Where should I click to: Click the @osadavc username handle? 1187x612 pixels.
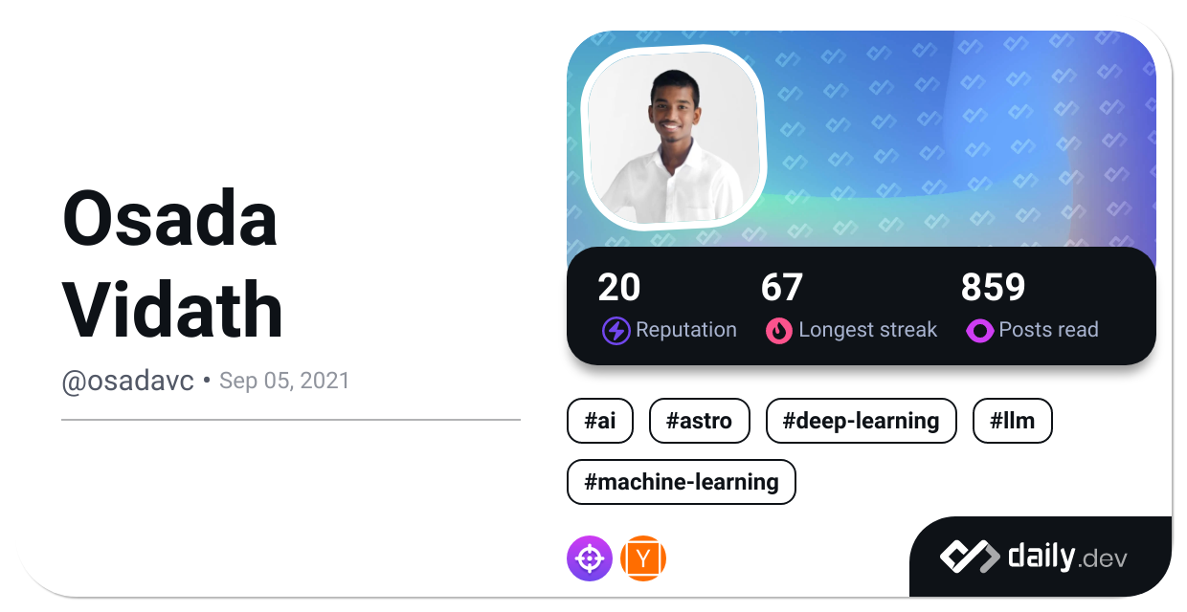[x=127, y=381]
